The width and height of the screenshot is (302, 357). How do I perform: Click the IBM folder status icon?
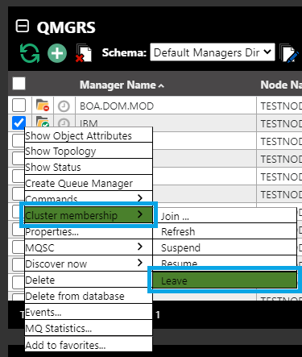[x=43, y=122]
